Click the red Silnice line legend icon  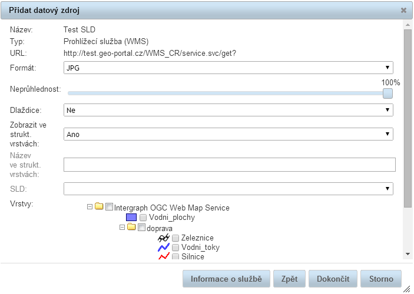point(164,256)
